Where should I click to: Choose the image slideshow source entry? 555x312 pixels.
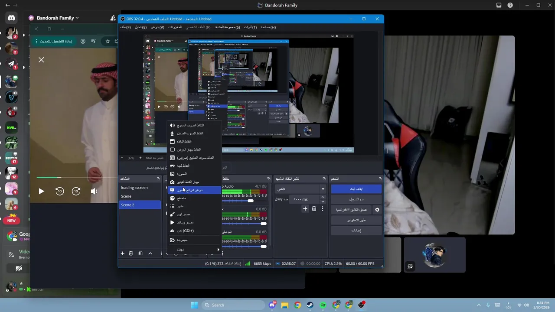pyautogui.click(x=194, y=190)
